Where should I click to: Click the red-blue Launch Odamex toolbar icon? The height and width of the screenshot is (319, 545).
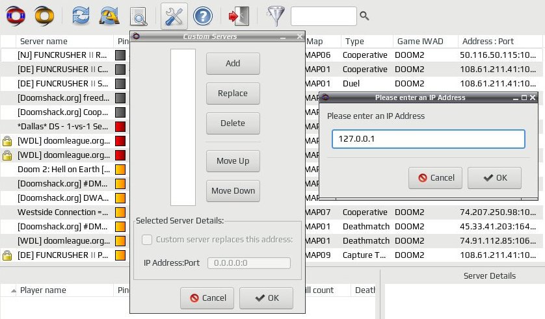16,16
